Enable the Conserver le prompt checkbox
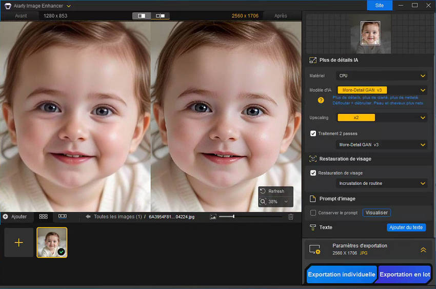 [x=313, y=213]
